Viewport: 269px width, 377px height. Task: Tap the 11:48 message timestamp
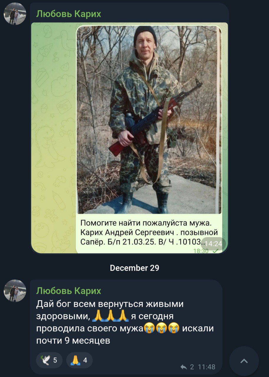(206, 367)
